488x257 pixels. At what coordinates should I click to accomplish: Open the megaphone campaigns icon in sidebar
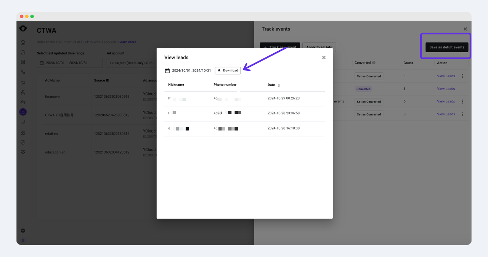coord(23,82)
